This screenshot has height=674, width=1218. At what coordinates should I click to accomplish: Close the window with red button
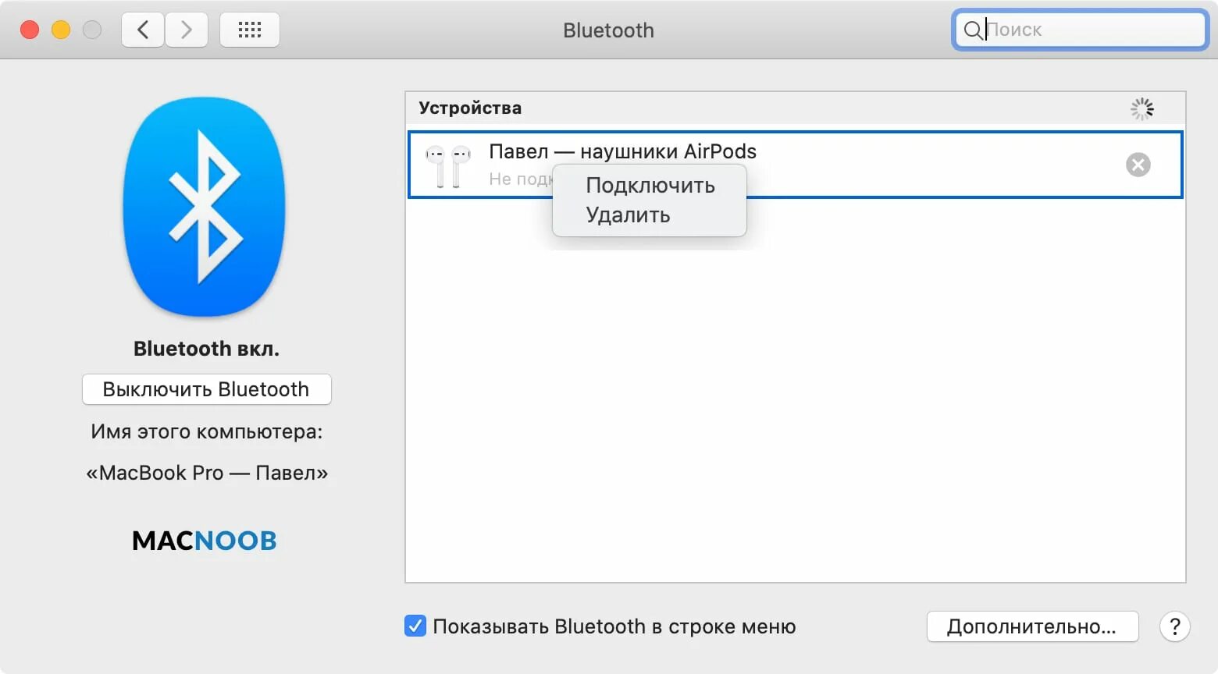[x=30, y=30]
